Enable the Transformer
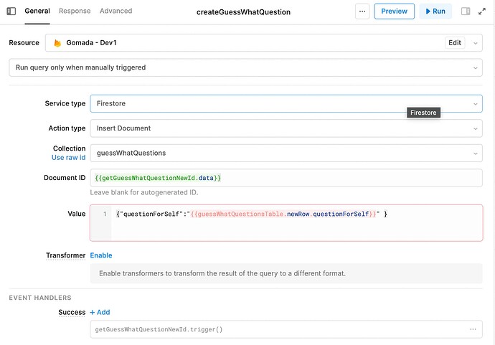Screen dimensions: 495x345 (x=101, y=255)
